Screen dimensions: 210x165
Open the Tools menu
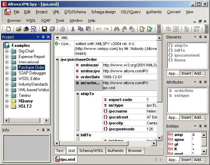pyautogui.click(x=60, y=21)
